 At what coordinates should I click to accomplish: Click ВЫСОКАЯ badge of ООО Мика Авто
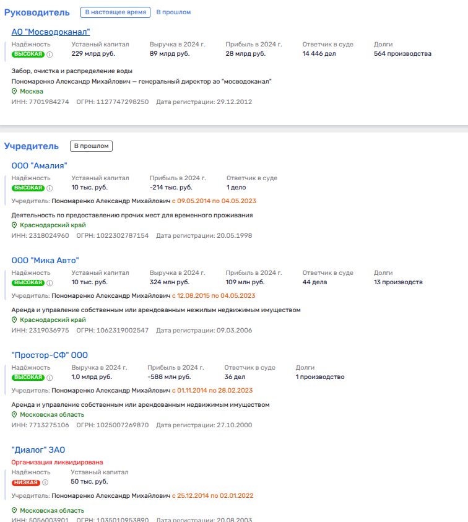pyautogui.click(x=28, y=283)
